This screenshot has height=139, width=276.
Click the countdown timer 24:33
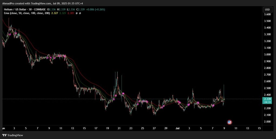[x=267, y=102]
